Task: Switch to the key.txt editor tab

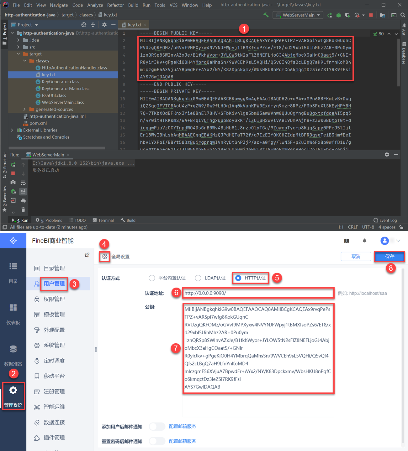Action: pos(134,25)
